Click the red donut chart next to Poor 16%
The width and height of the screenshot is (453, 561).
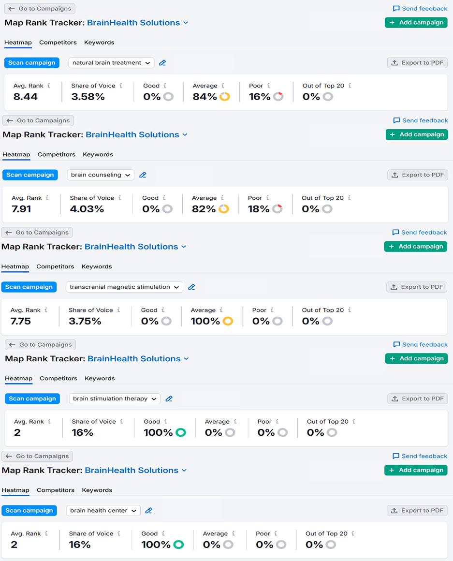(278, 97)
